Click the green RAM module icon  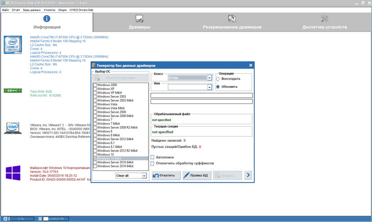click(x=13, y=91)
